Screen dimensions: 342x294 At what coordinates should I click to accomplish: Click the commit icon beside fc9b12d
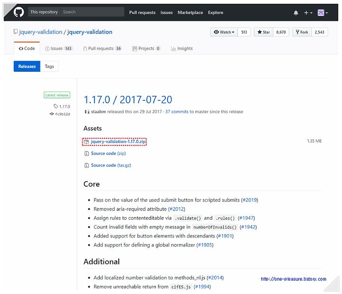point(52,114)
